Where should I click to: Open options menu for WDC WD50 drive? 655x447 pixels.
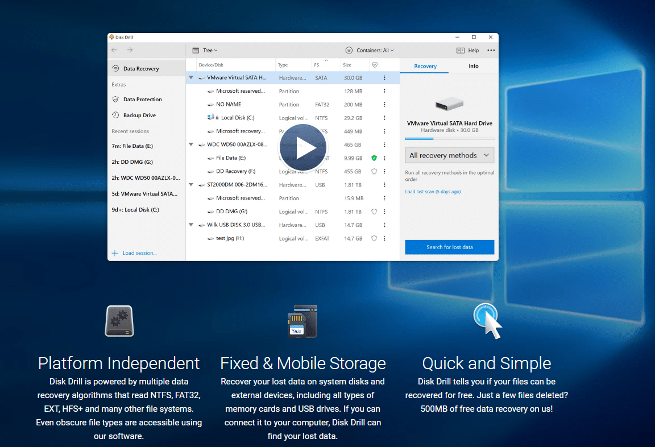385,144
